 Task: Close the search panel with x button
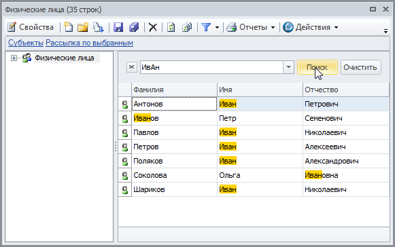coord(131,67)
